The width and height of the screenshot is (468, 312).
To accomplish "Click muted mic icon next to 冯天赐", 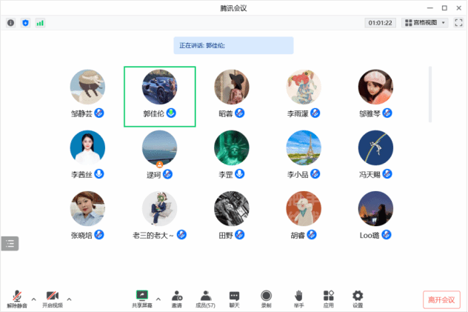I will coord(387,173).
